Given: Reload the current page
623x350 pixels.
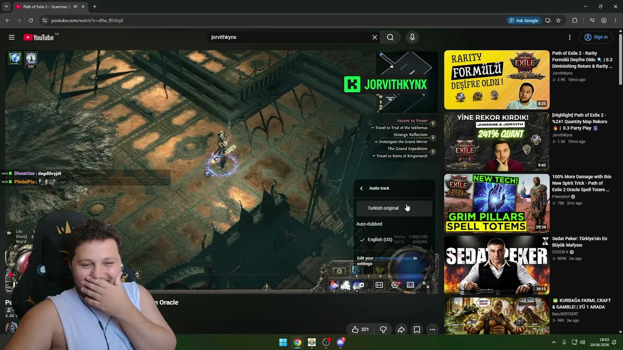Looking at the screenshot, I should 31,20.
